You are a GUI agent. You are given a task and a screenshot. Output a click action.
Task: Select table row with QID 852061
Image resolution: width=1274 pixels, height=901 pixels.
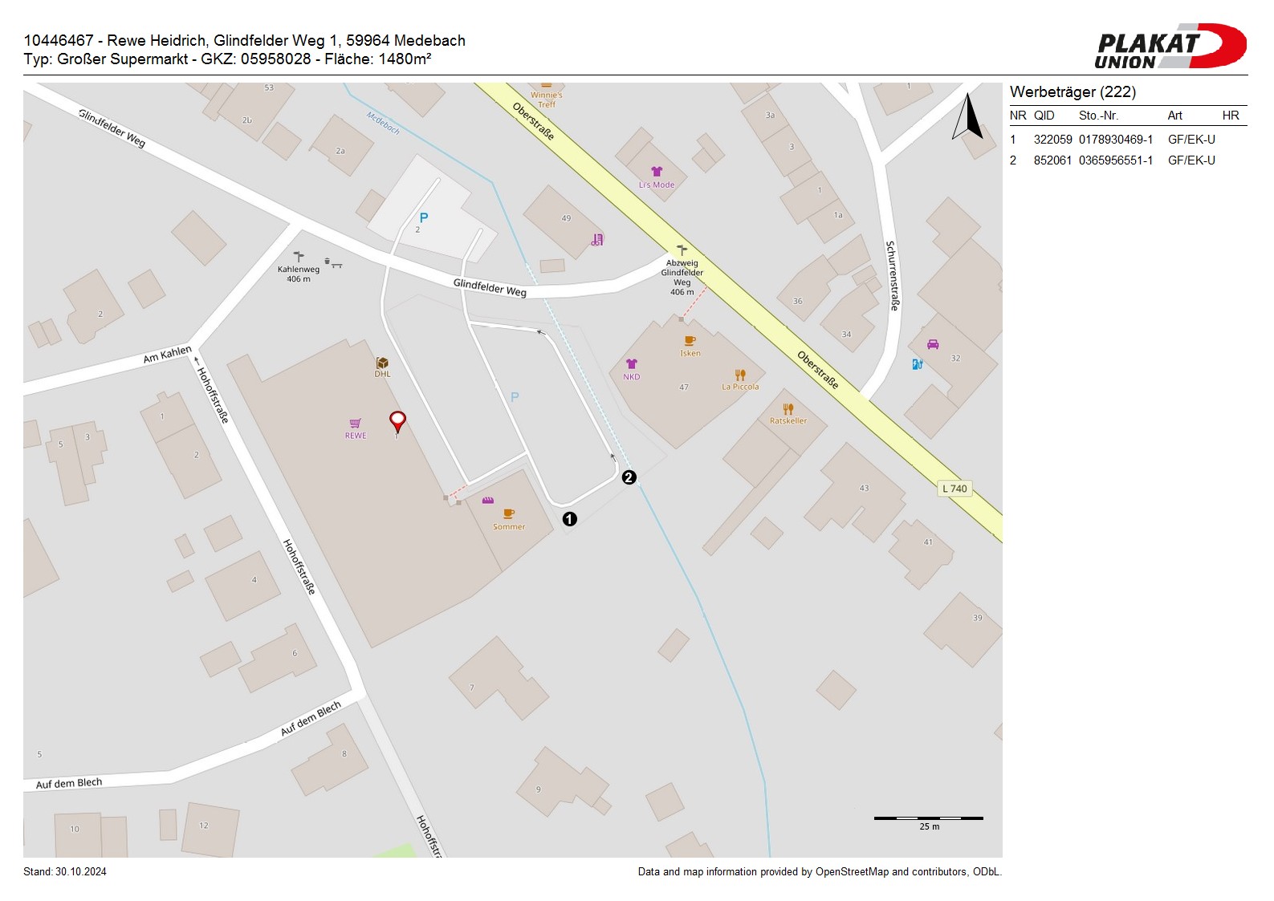1127,160
